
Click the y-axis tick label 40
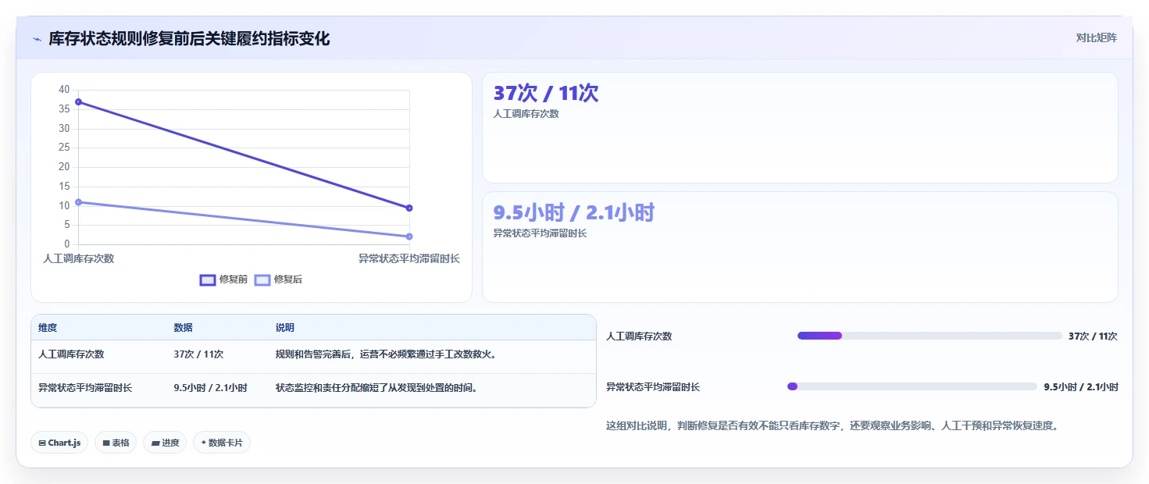64,90
